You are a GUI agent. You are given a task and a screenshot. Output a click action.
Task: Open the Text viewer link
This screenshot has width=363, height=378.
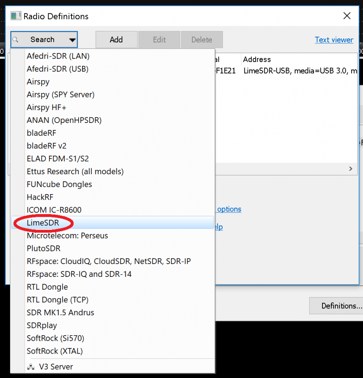[x=334, y=40]
